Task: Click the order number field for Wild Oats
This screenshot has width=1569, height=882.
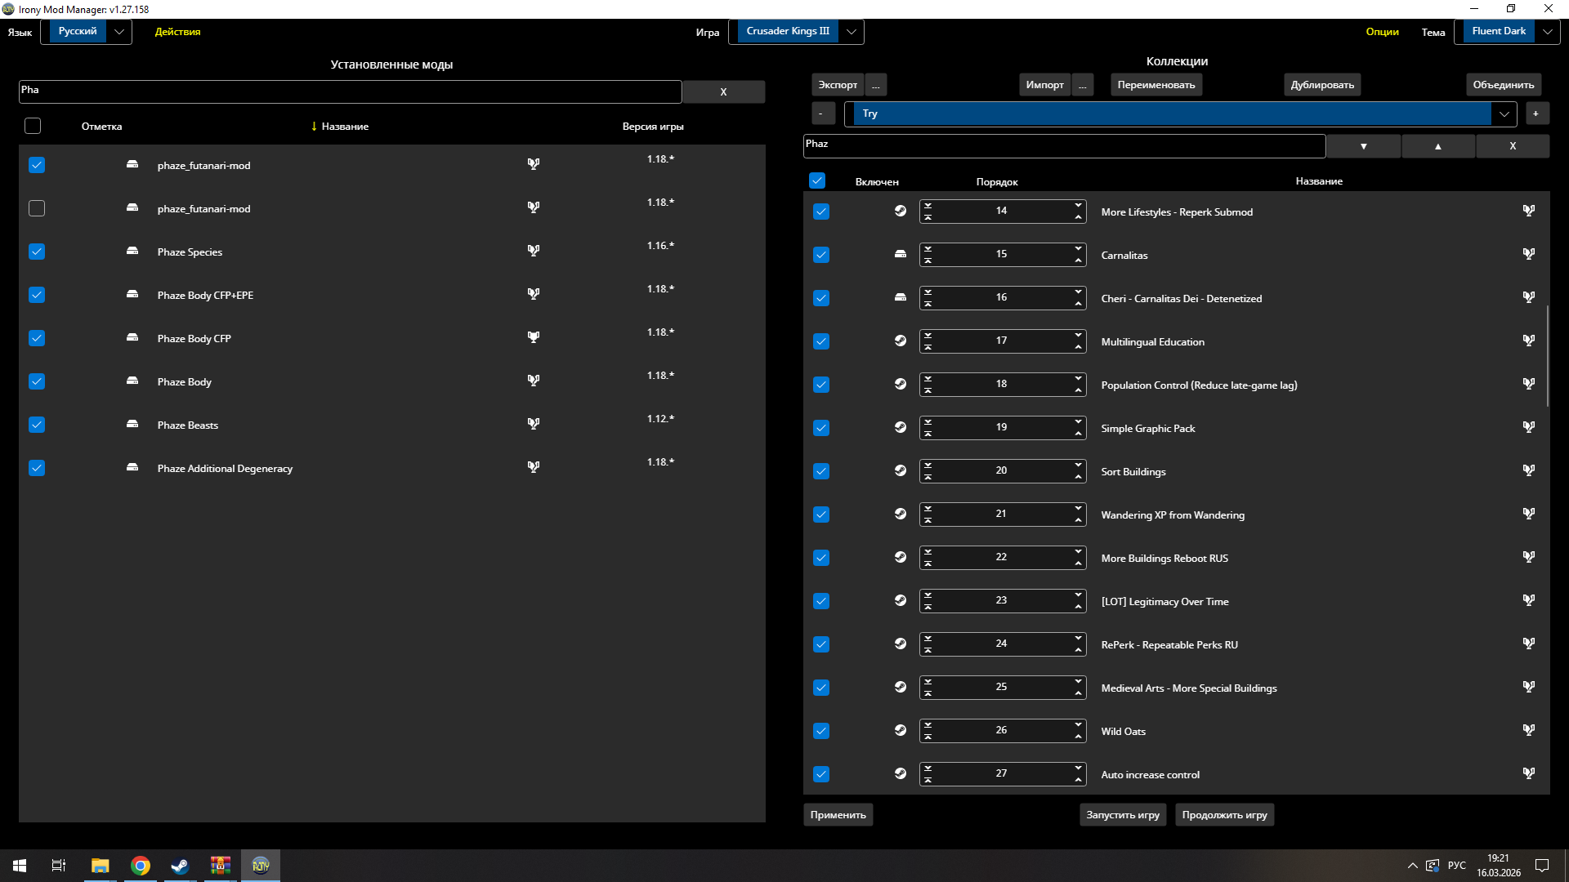Action: coord(1002,730)
